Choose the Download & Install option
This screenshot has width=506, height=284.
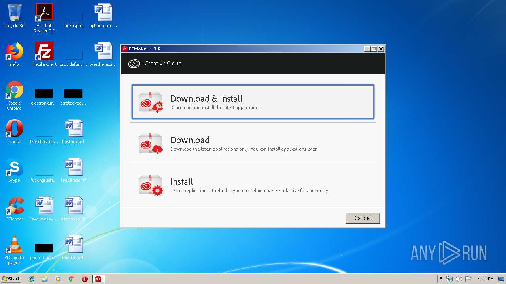(x=253, y=102)
